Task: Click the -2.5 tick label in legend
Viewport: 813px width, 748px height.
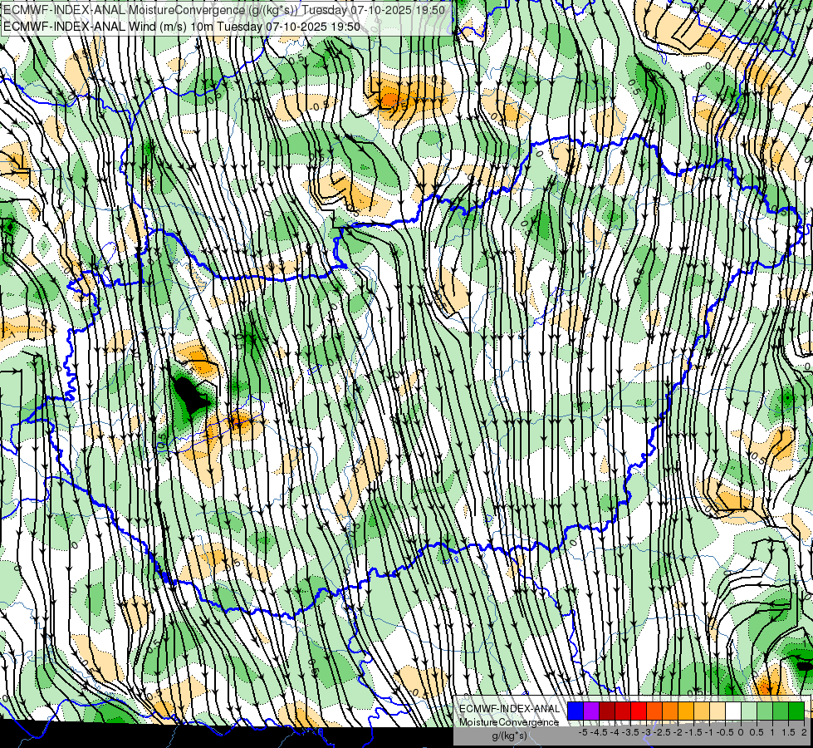Action: click(663, 732)
